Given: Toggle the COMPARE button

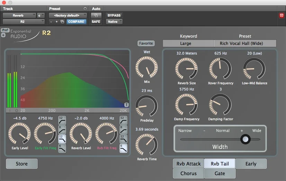Looking at the screenshot, I should click(76, 22).
